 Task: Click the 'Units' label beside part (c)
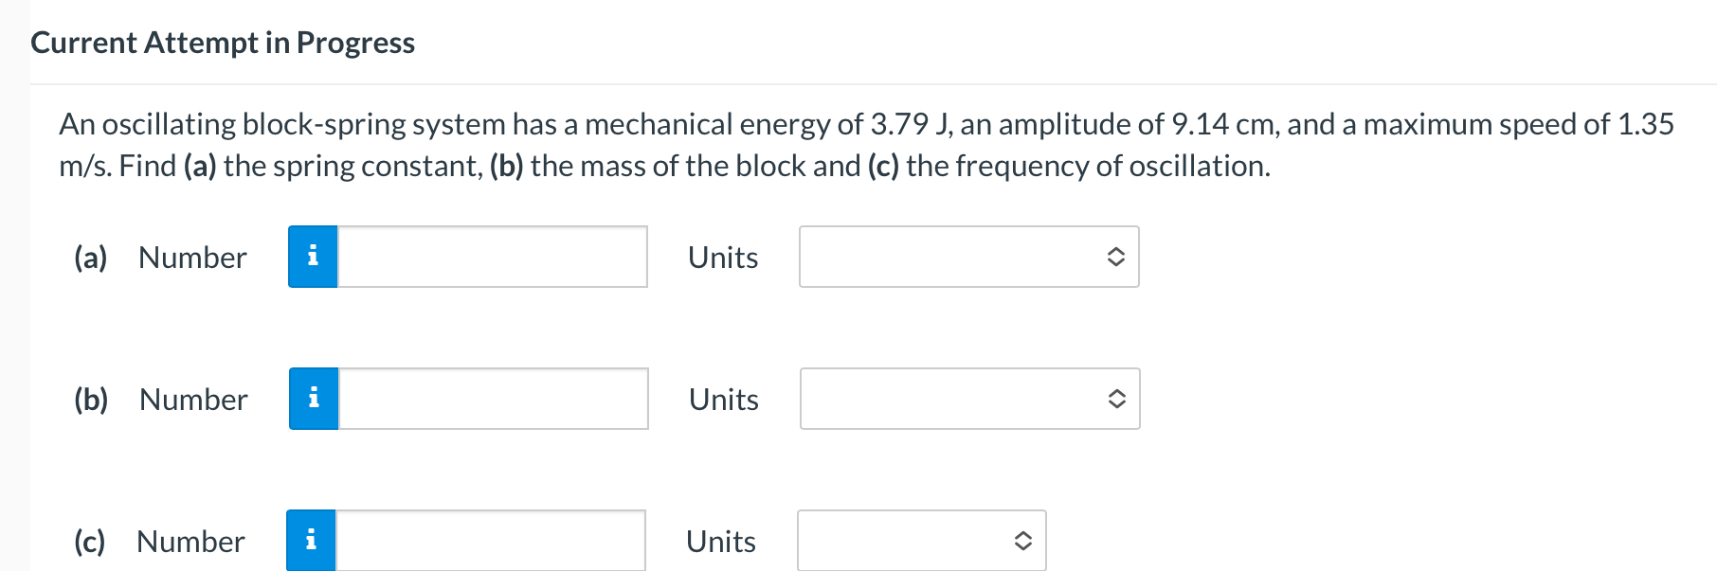tap(720, 541)
